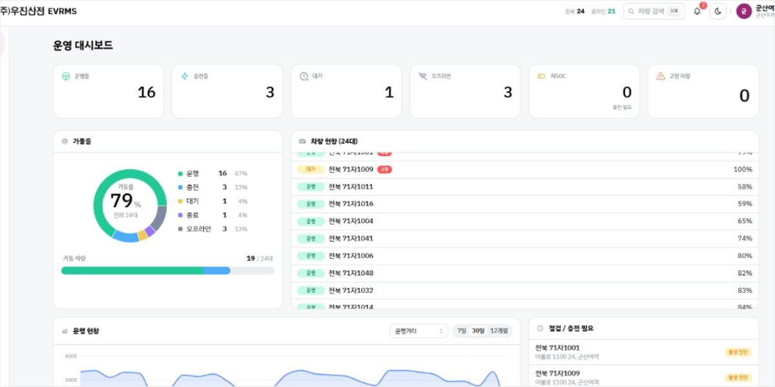The width and height of the screenshot is (775, 387).
Task: Select the 7일 period option
Action: (x=462, y=331)
